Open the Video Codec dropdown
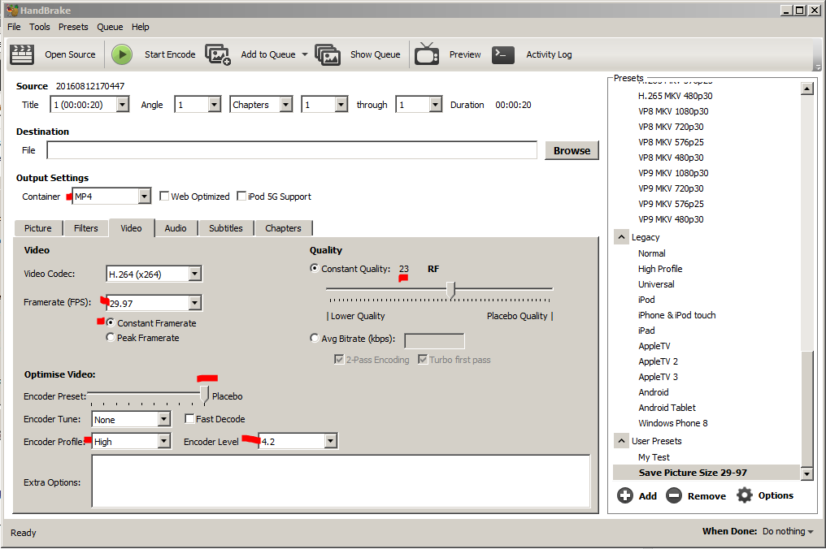The width and height of the screenshot is (826, 549). (x=195, y=274)
